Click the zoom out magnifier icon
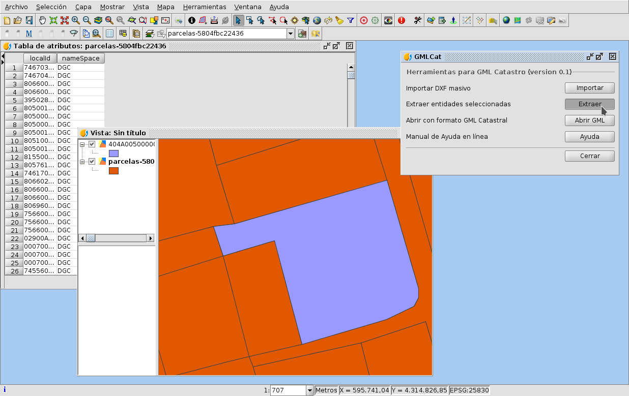Screen dimensions: 629x396 click(x=87, y=20)
